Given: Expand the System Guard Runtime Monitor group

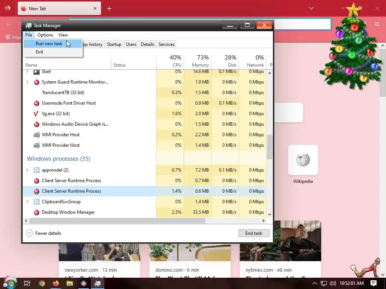Looking at the screenshot, I should pyautogui.click(x=27, y=82).
